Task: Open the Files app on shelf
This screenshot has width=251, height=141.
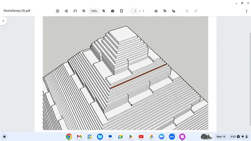Action: (x=100, y=137)
